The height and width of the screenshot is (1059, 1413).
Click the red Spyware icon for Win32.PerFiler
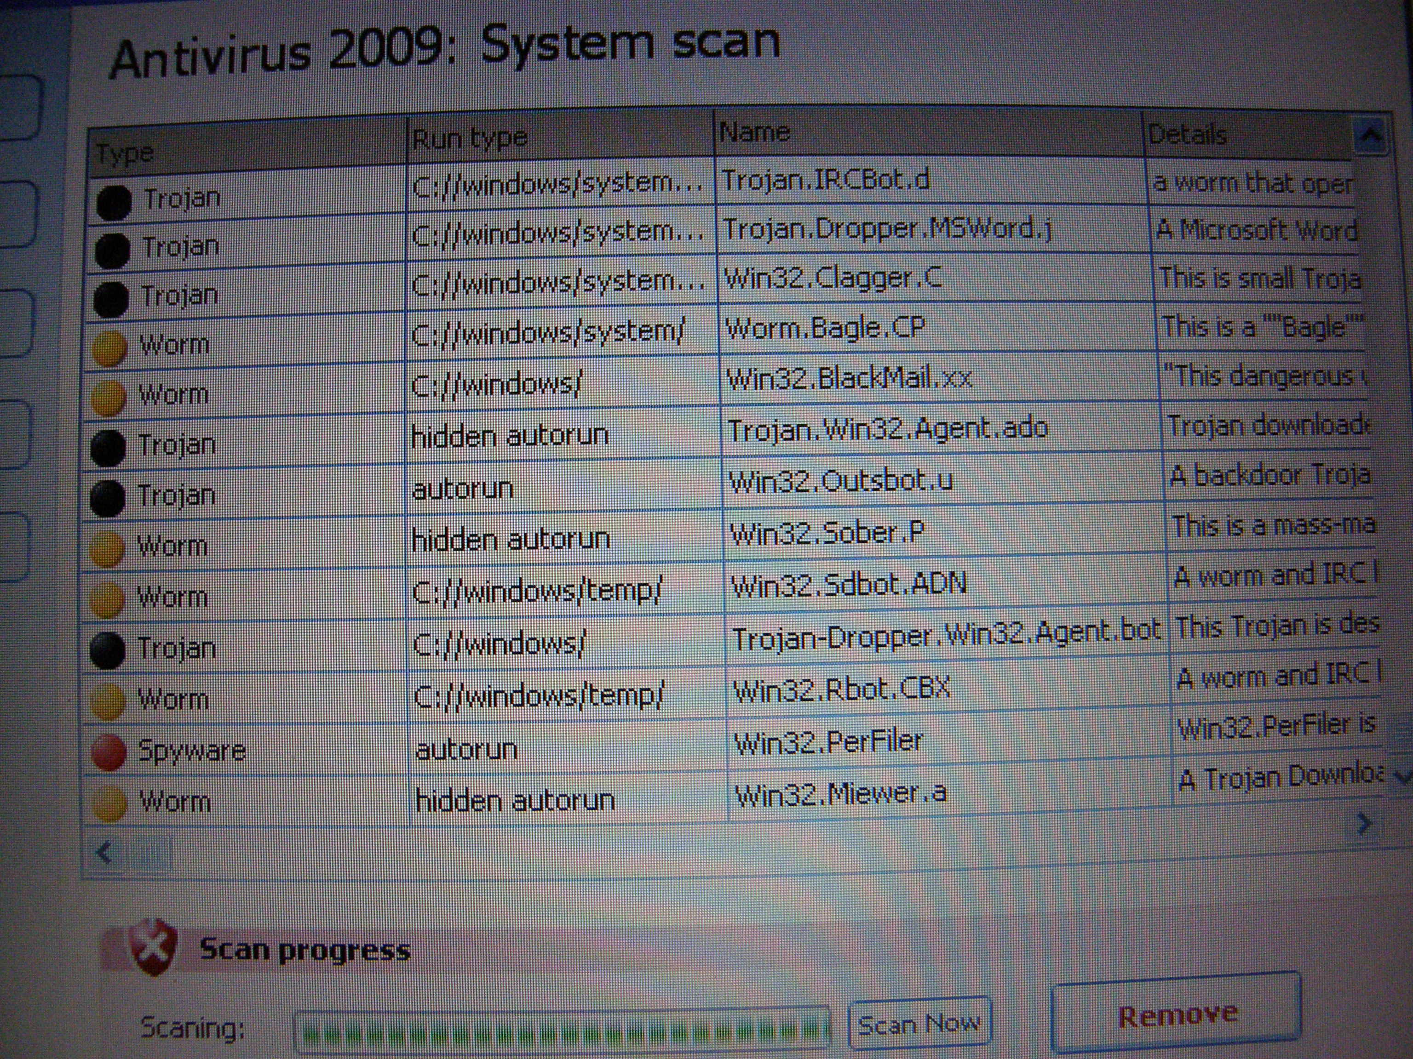[109, 752]
